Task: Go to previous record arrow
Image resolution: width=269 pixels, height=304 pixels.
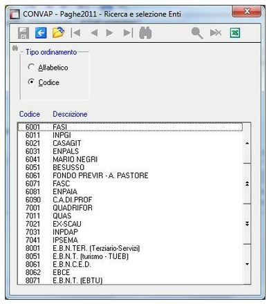Action: [94, 33]
